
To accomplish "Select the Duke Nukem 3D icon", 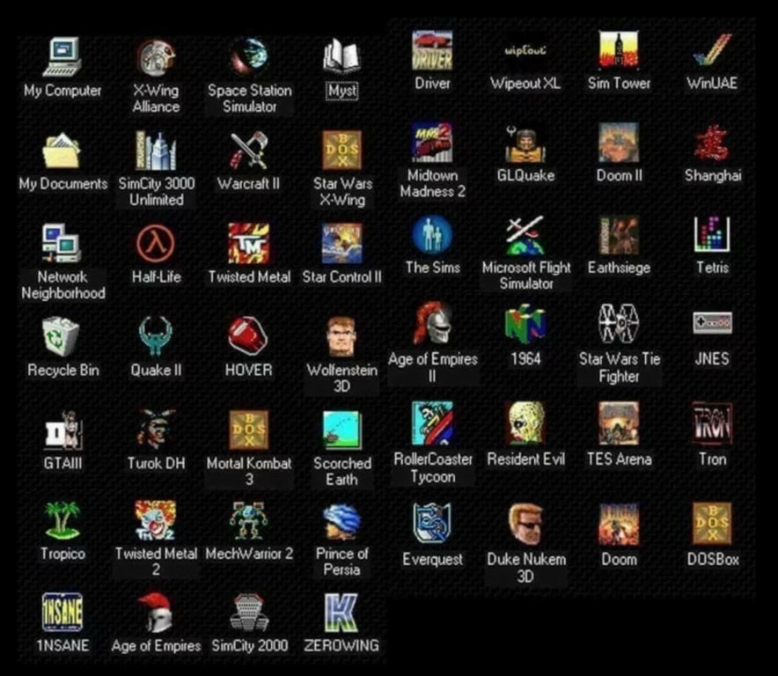I will tap(526, 524).
